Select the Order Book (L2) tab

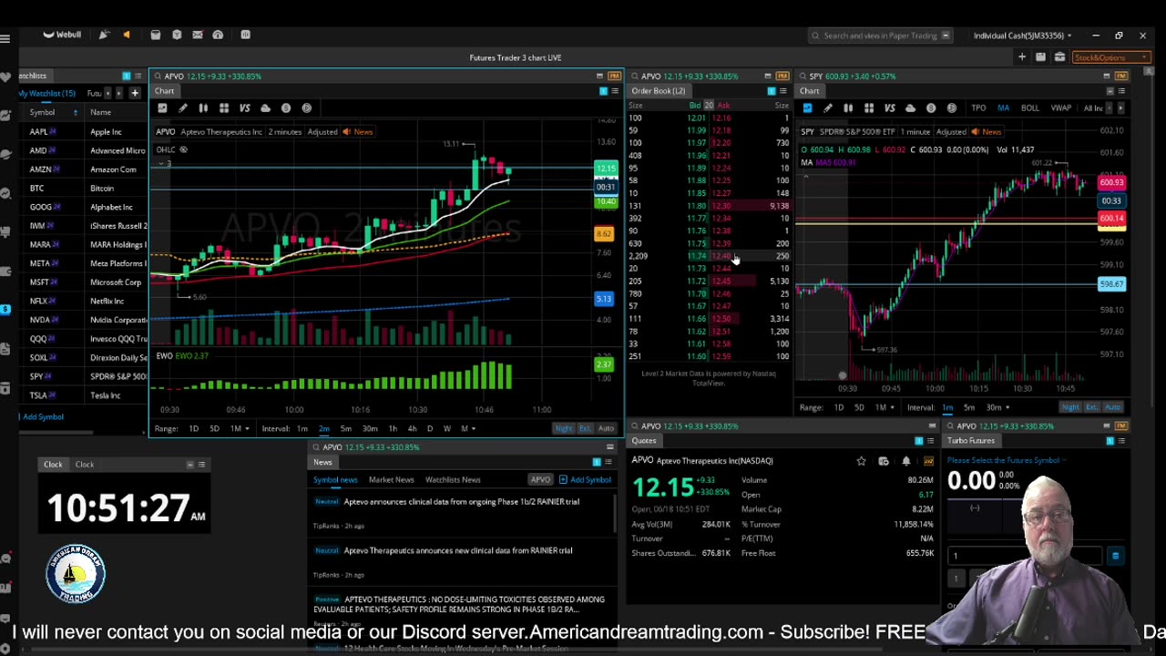[x=658, y=91]
